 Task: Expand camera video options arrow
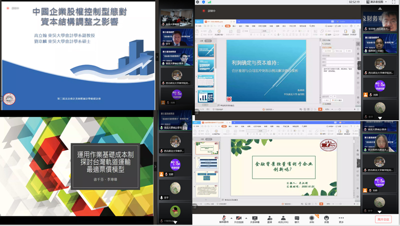tap(246, 217)
